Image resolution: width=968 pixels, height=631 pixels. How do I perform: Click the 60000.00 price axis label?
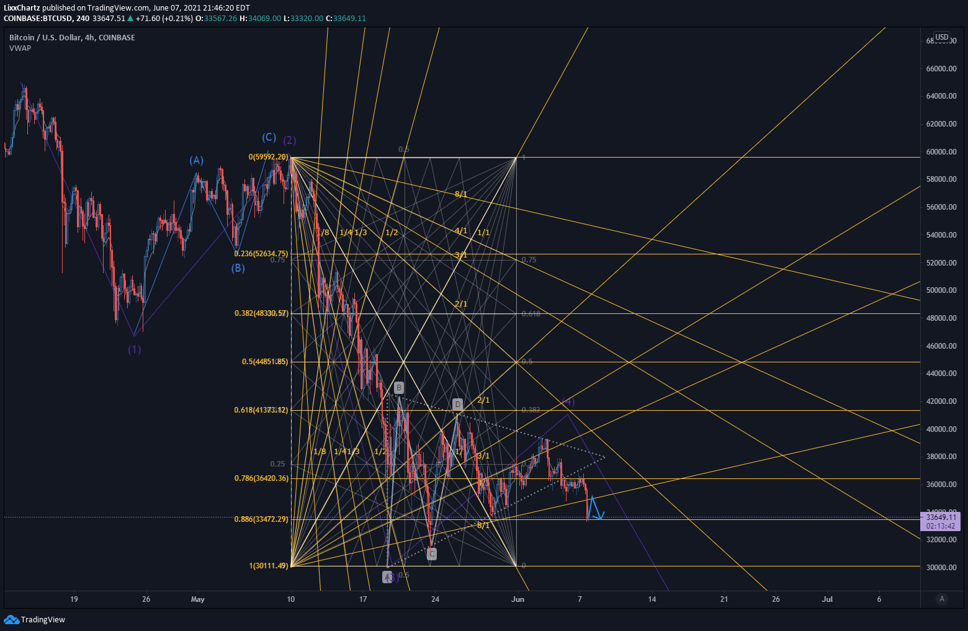click(x=941, y=152)
